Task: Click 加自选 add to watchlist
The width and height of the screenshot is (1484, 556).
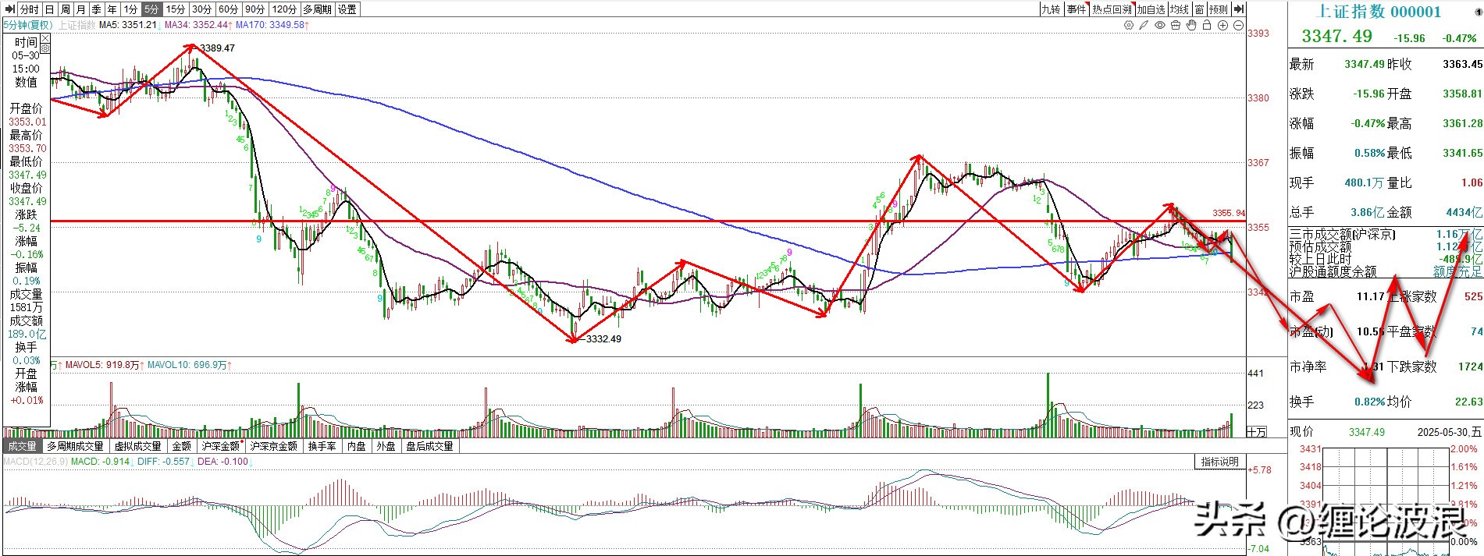Action: 1151,9
